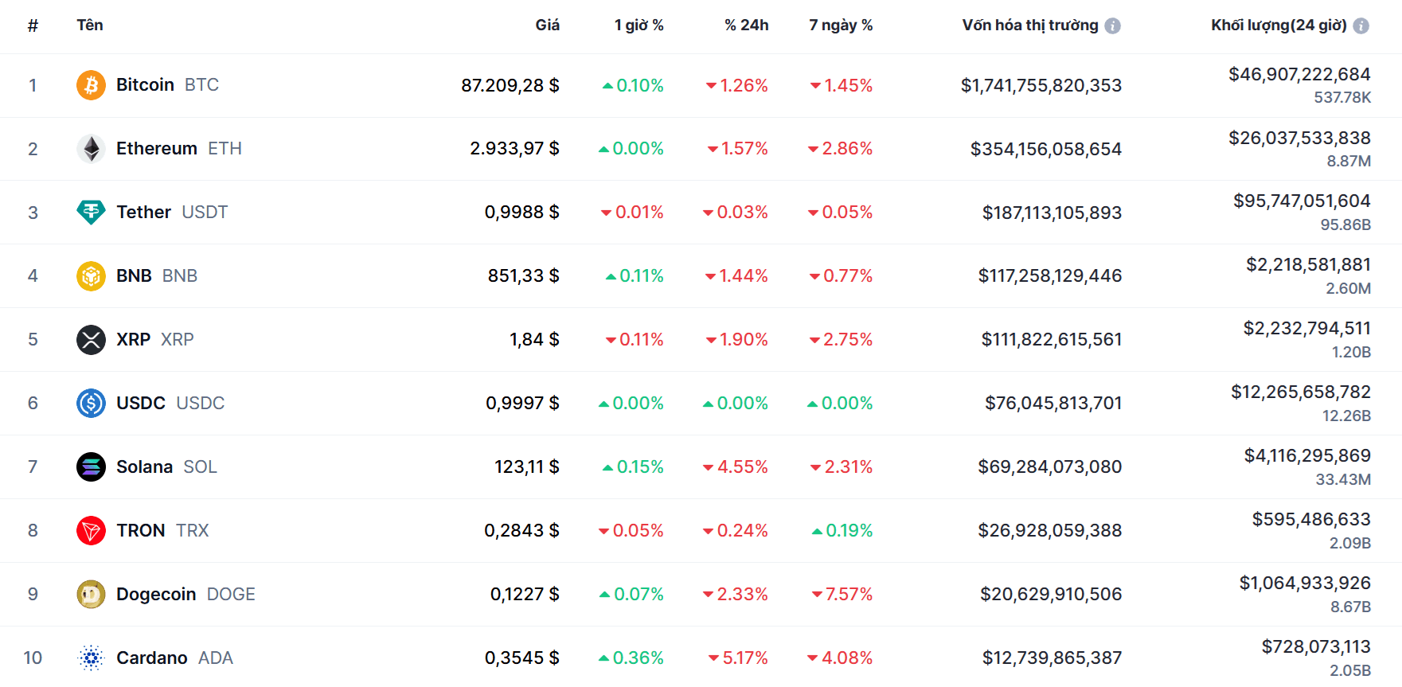Click Bitcoin volume $46,907,222,684
The height and width of the screenshot is (687, 1402).
click(1299, 74)
